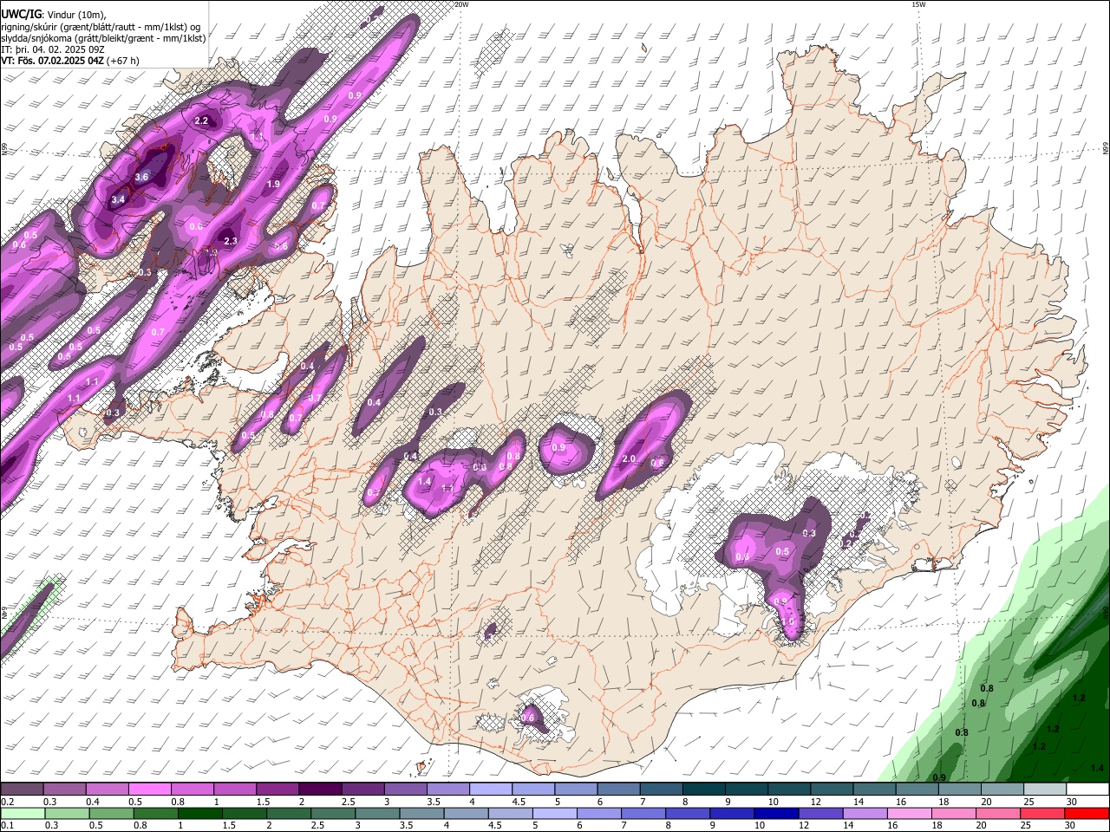Select the 1.9 precipitation value

[273, 184]
